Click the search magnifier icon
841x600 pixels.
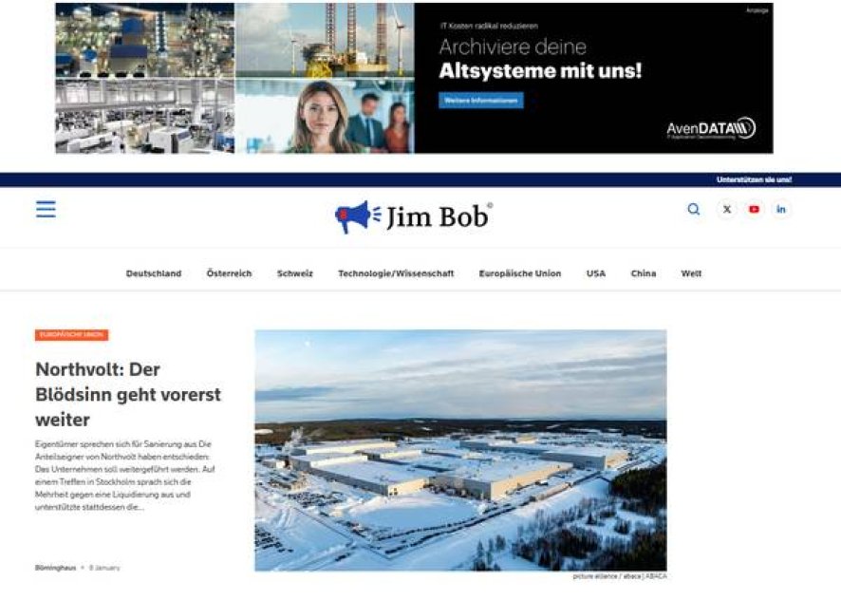(x=694, y=209)
